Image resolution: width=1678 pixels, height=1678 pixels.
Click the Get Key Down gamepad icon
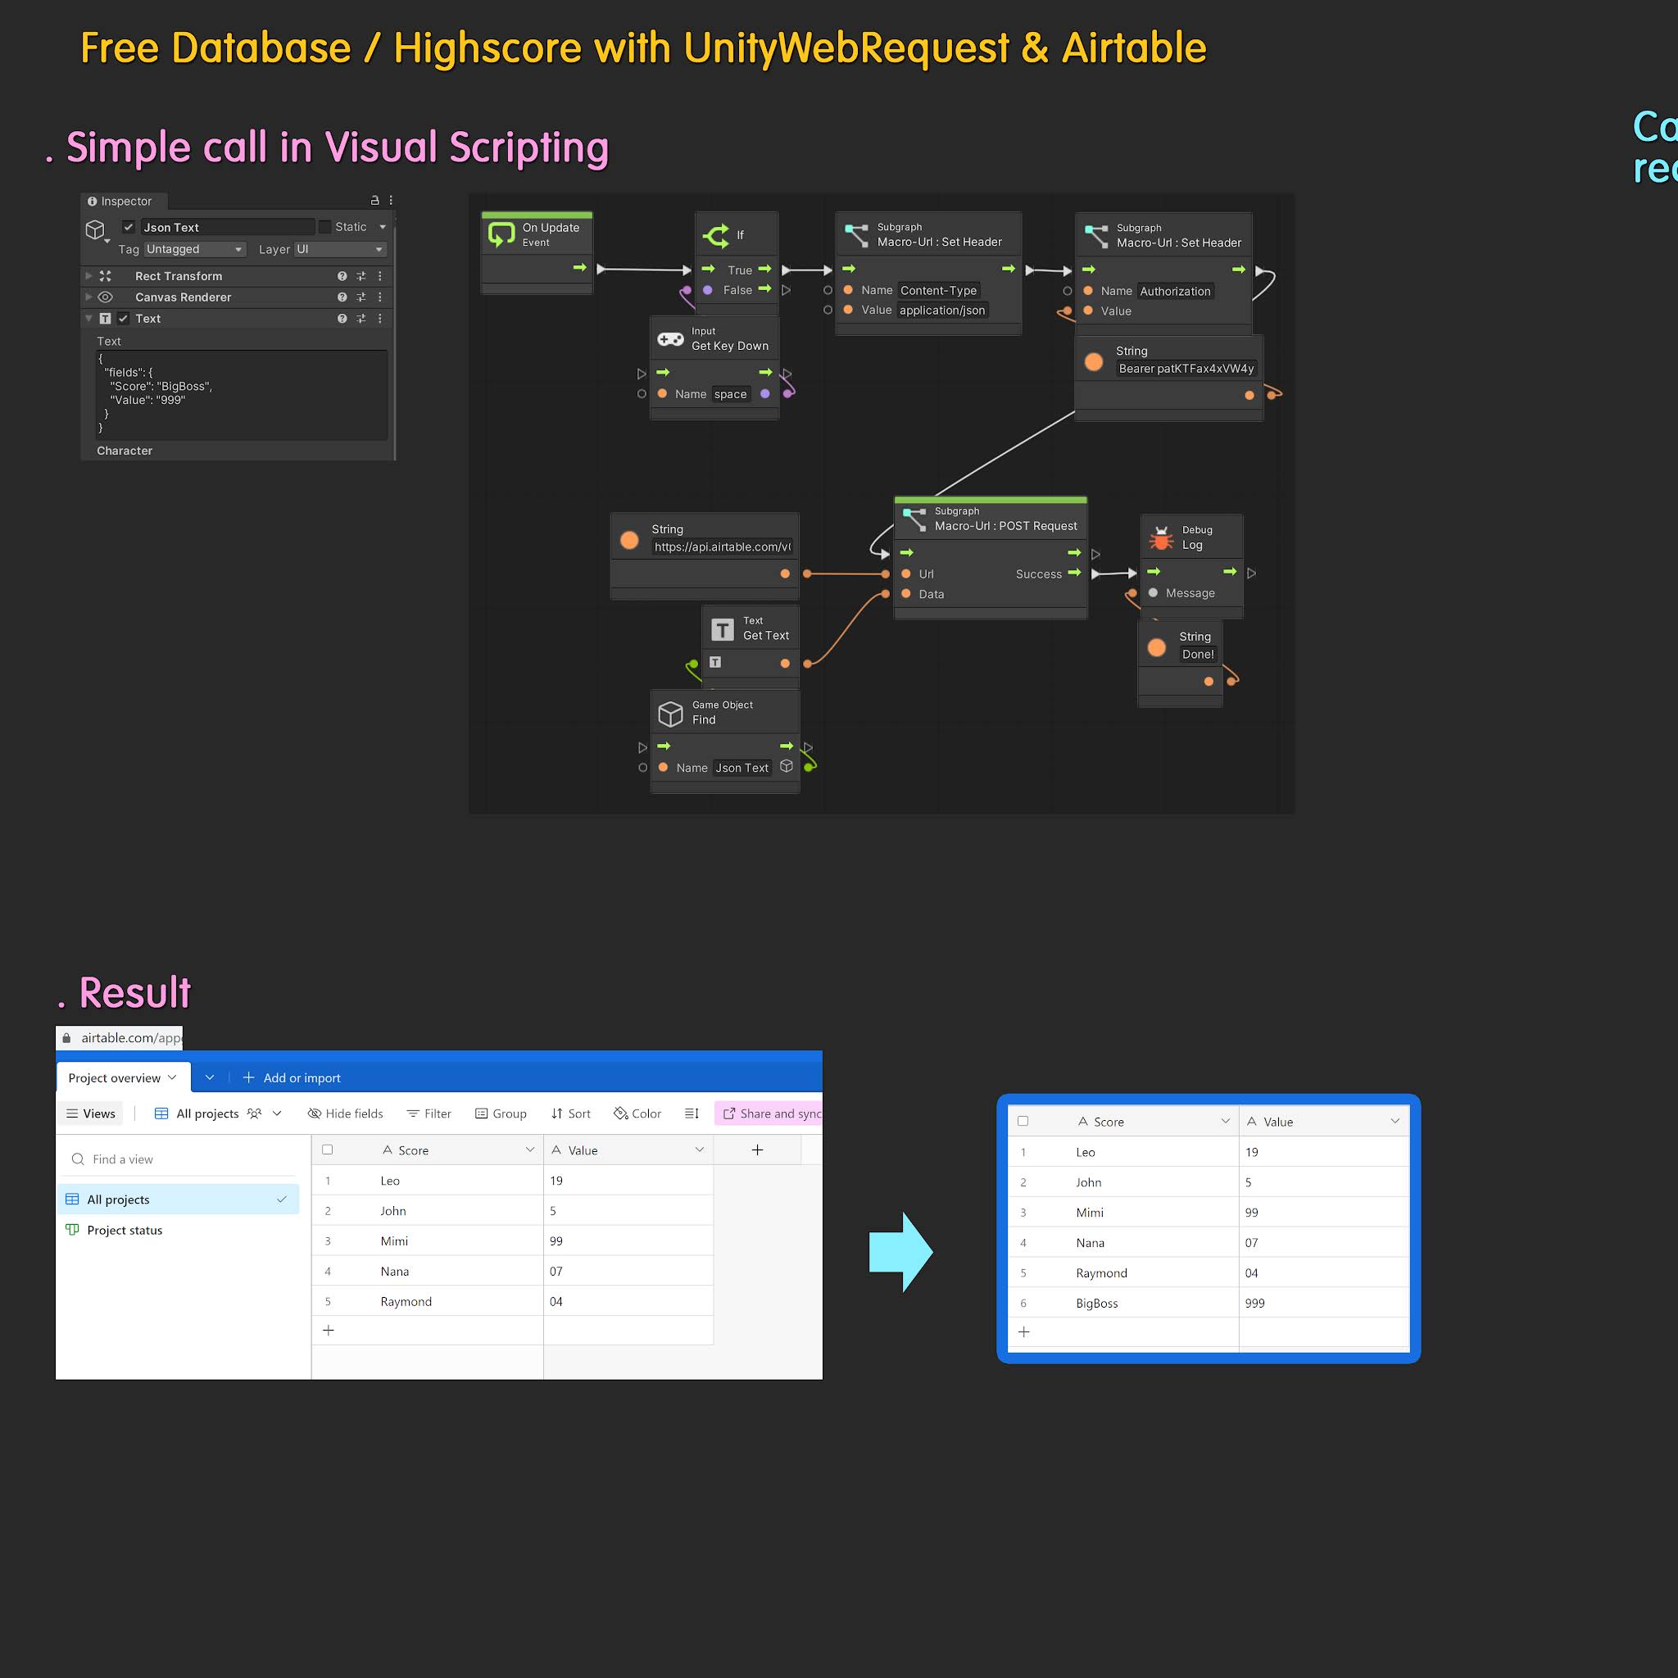pyautogui.click(x=669, y=338)
